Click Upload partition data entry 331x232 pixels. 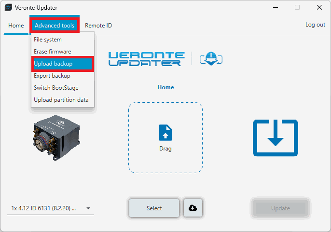click(61, 100)
